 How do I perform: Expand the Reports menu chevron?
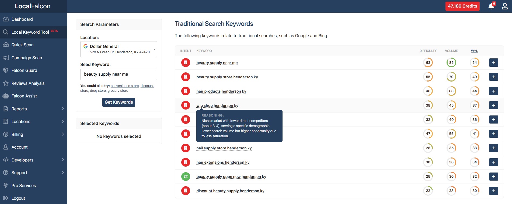point(63,109)
